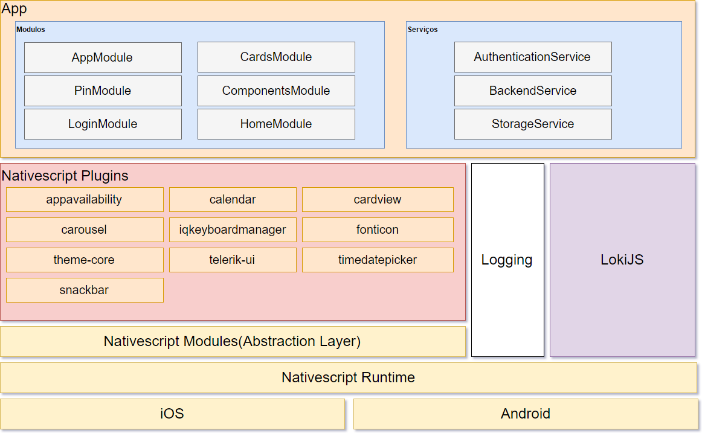Image resolution: width=702 pixels, height=433 pixels.
Task: Click the BackendService box
Action: (533, 91)
